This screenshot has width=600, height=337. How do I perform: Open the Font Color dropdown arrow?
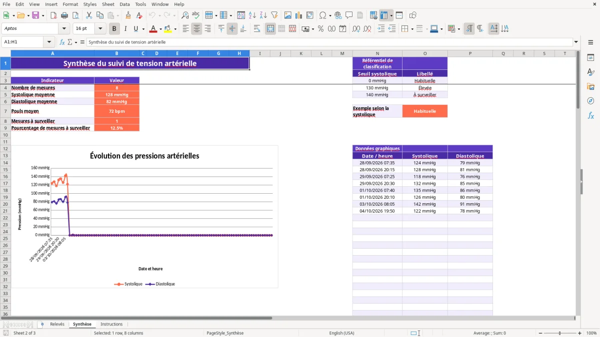(160, 29)
